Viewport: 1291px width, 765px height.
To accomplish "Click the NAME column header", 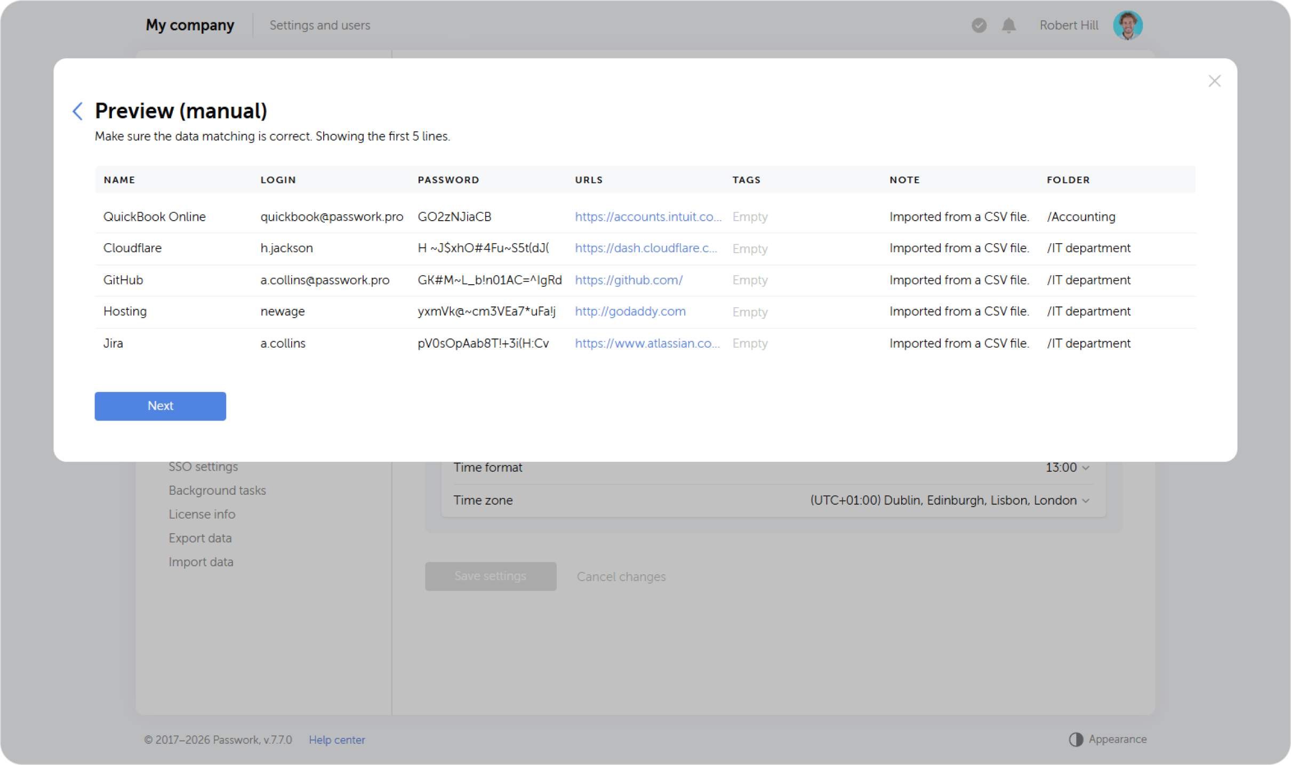I will pos(119,180).
